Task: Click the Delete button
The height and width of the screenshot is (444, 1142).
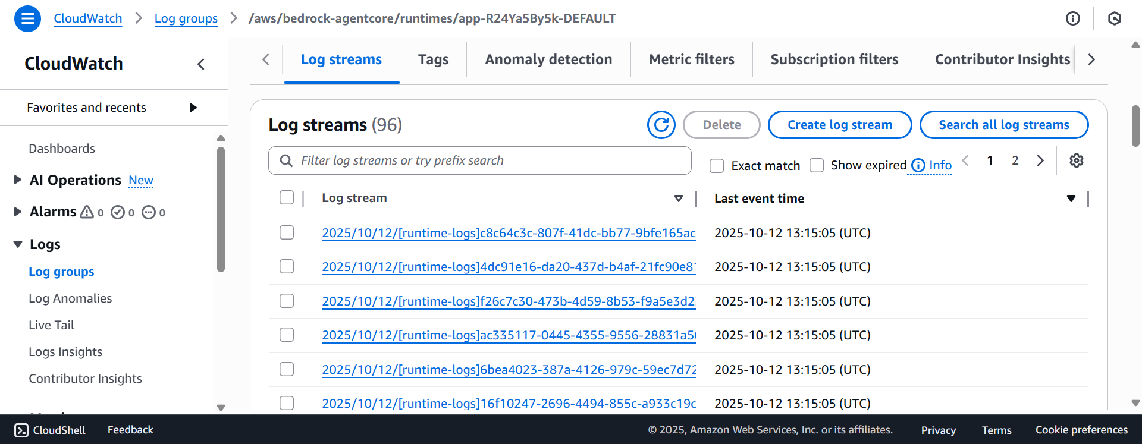Action: click(721, 125)
